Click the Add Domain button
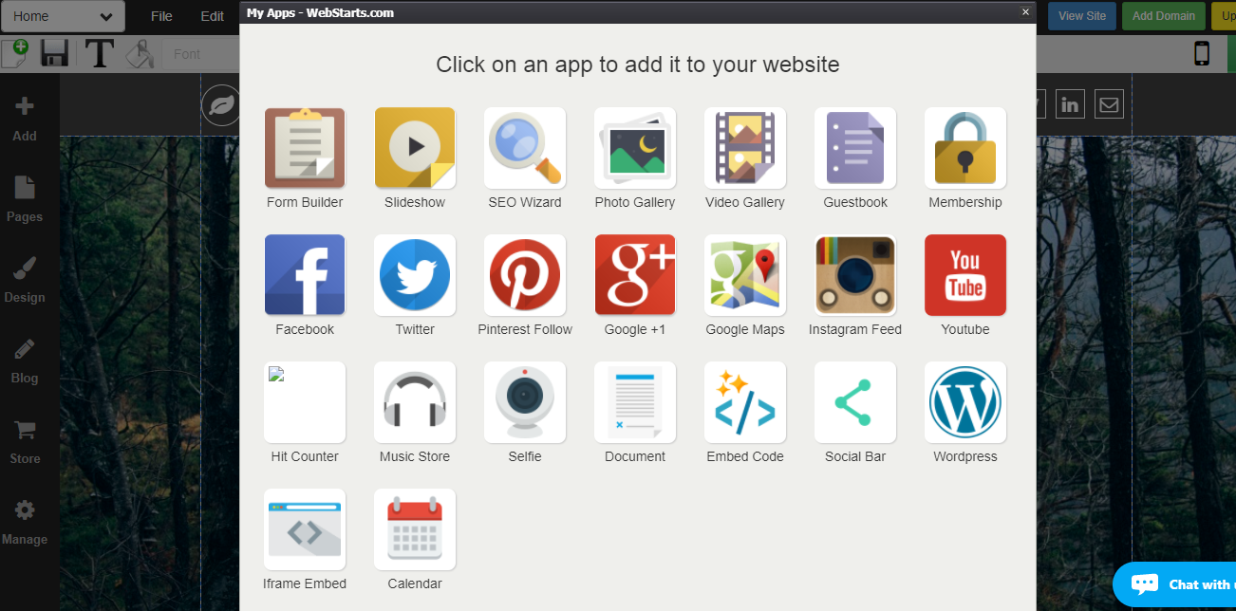The image size is (1236, 611). (x=1164, y=16)
